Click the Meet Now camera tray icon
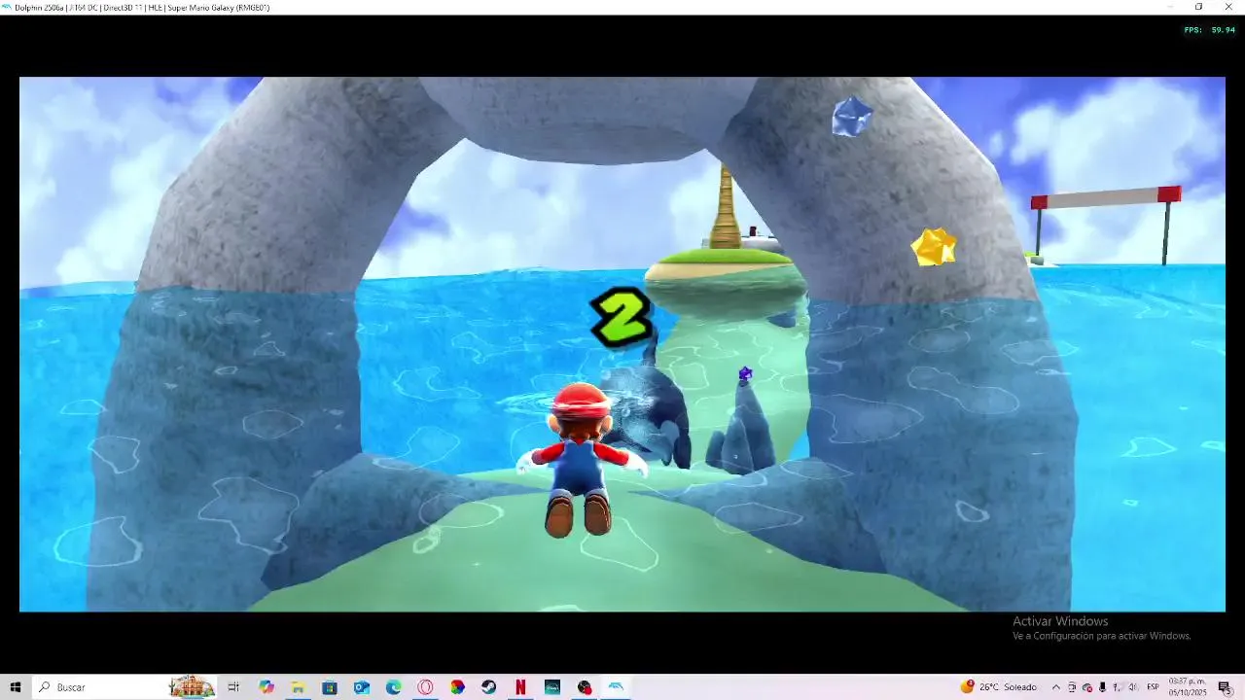The image size is (1245, 700). tap(1072, 687)
